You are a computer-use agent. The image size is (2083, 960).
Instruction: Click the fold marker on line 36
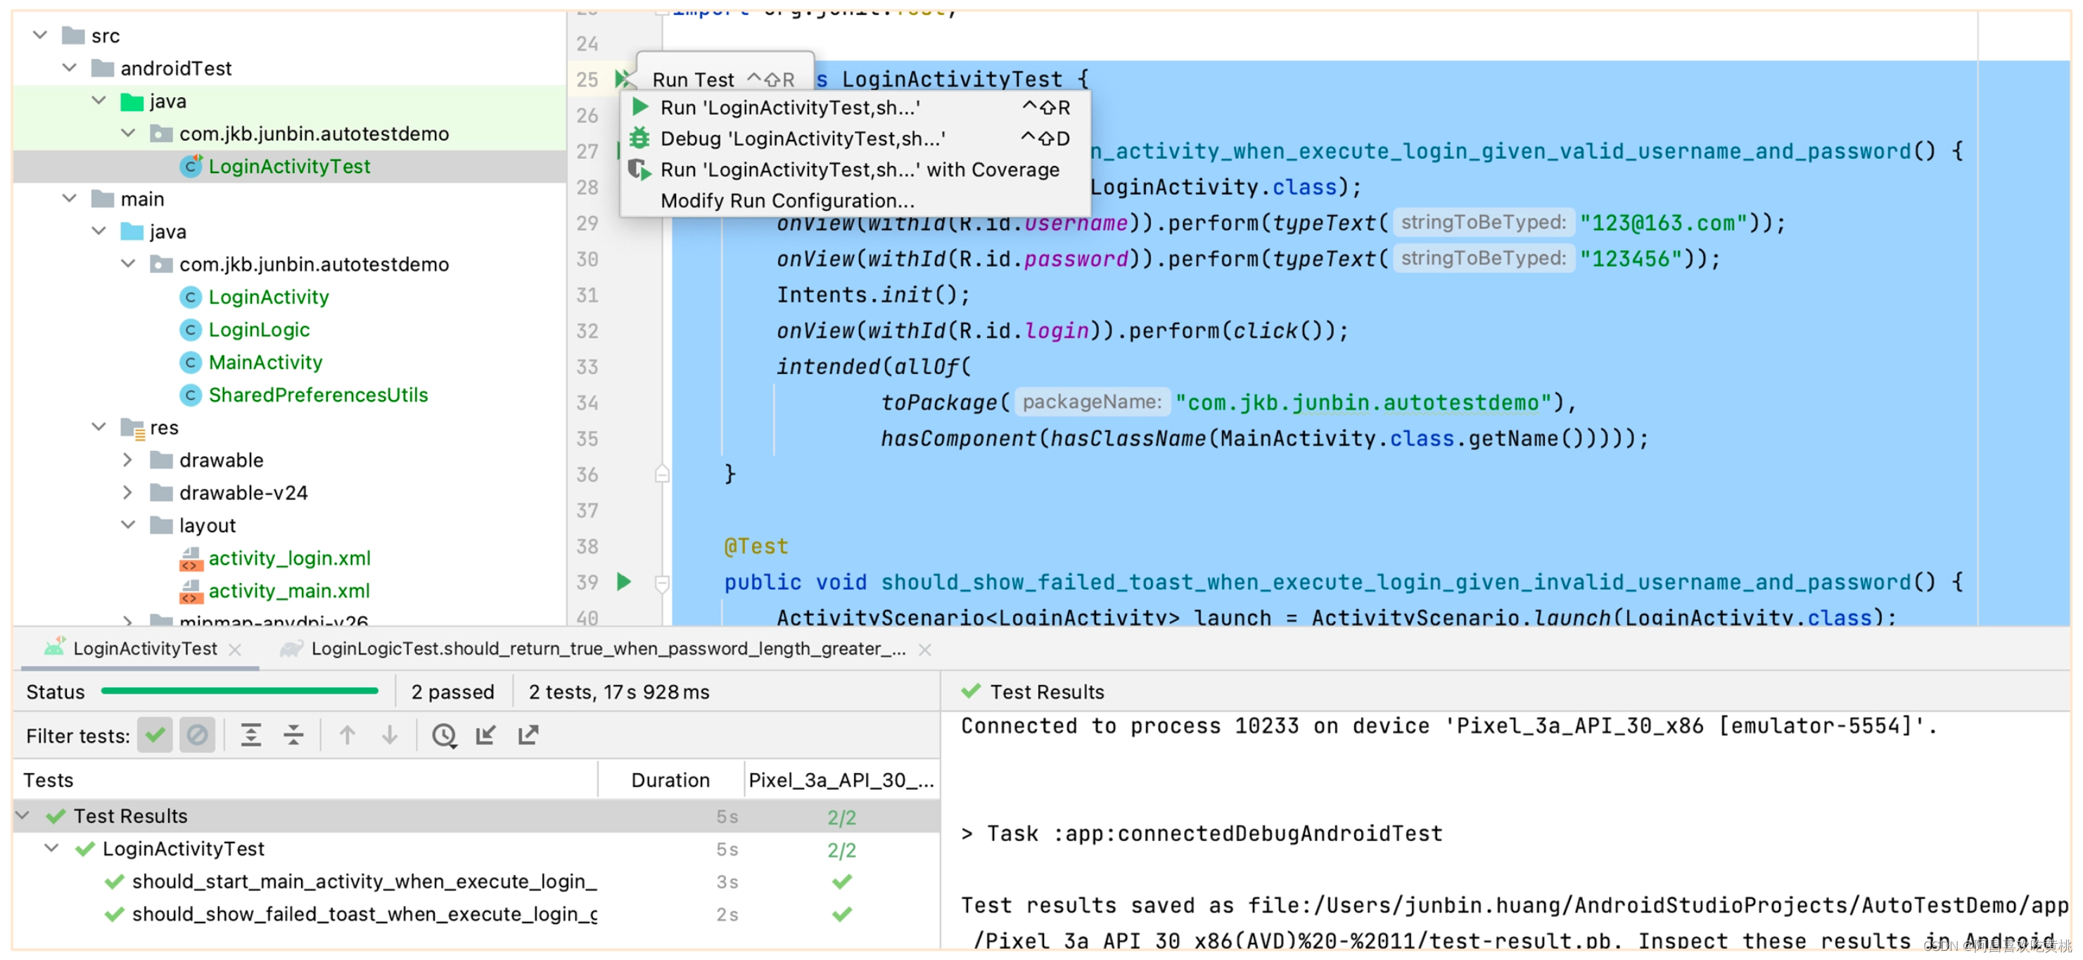(661, 473)
